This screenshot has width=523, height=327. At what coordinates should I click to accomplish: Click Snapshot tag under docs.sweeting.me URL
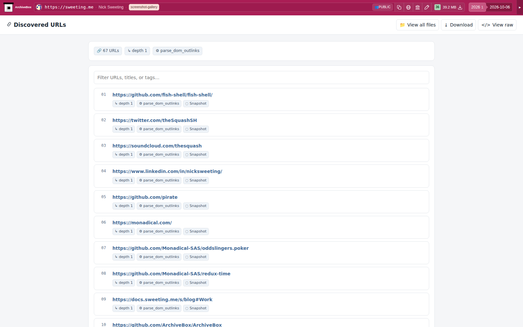tap(196, 308)
